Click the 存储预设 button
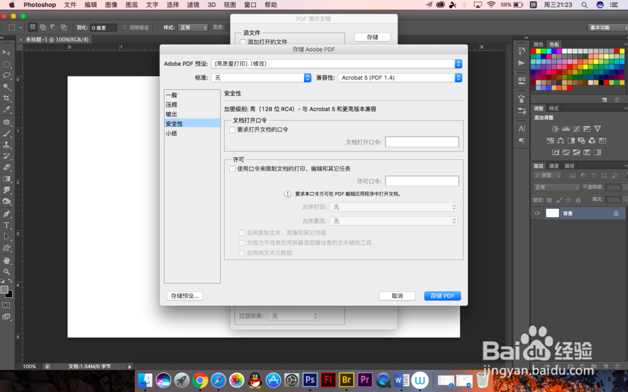Viewport: 628px width, 392px height. point(184,295)
